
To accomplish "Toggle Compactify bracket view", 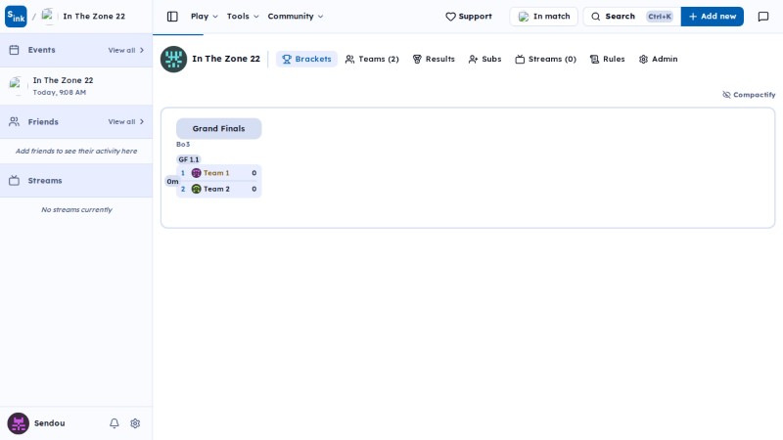I will (x=749, y=95).
